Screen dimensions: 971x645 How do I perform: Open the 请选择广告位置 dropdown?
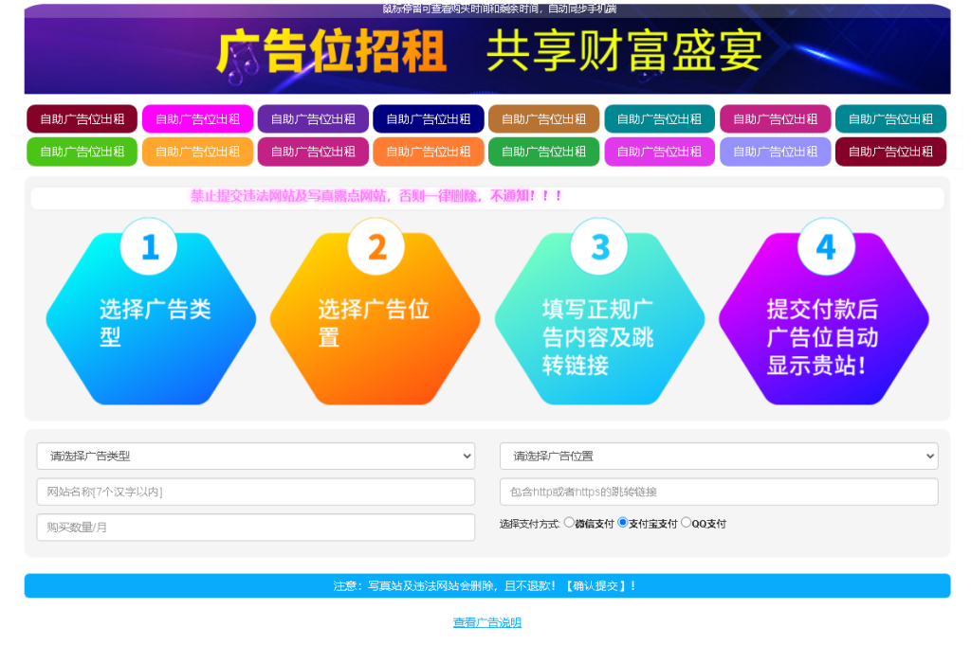click(721, 456)
